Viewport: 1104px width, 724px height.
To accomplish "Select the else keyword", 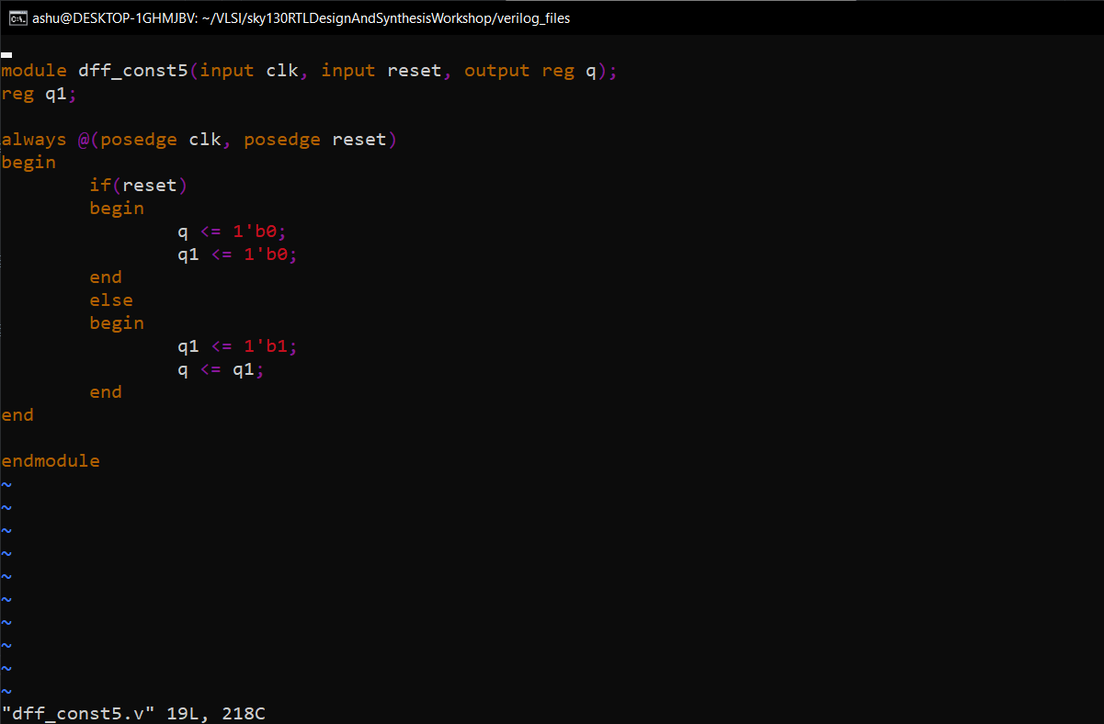I will [x=111, y=300].
